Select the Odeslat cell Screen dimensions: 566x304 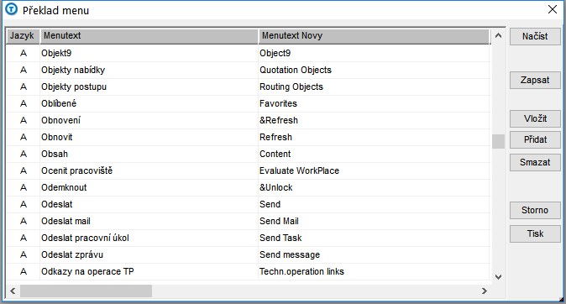tap(149, 204)
